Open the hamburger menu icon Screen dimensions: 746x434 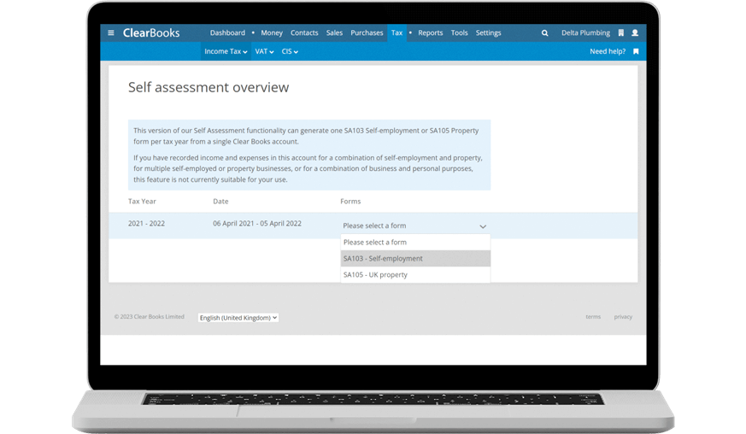click(111, 32)
